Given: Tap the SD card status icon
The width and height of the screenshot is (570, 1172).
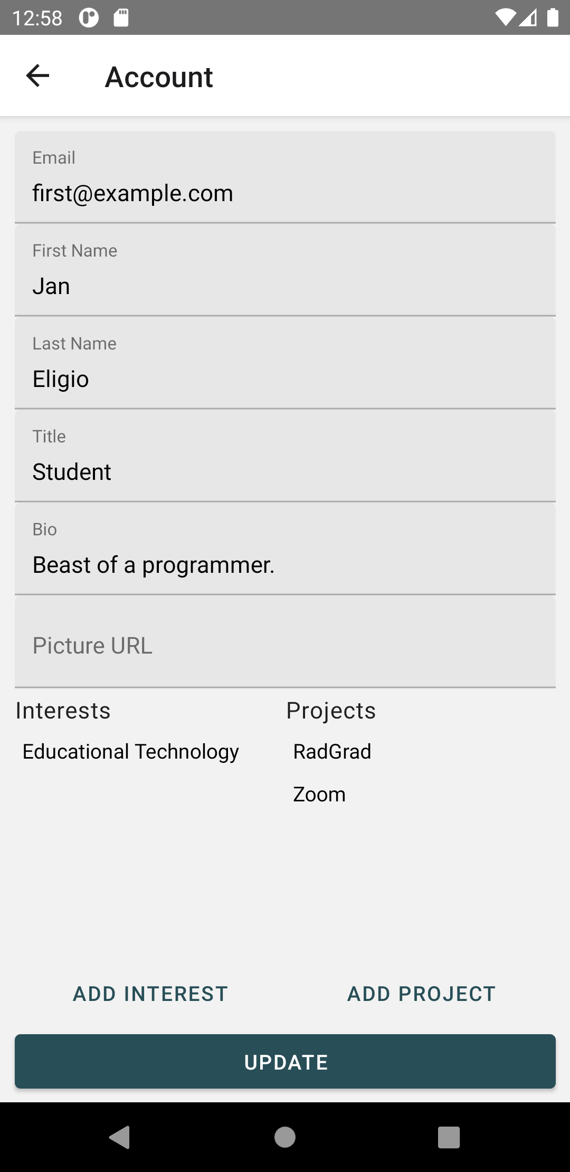Looking at the screenshot, I should 121,18.
